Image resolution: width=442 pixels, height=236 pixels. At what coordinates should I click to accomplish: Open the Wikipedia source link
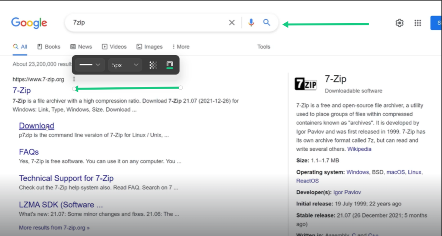point(359,149)
